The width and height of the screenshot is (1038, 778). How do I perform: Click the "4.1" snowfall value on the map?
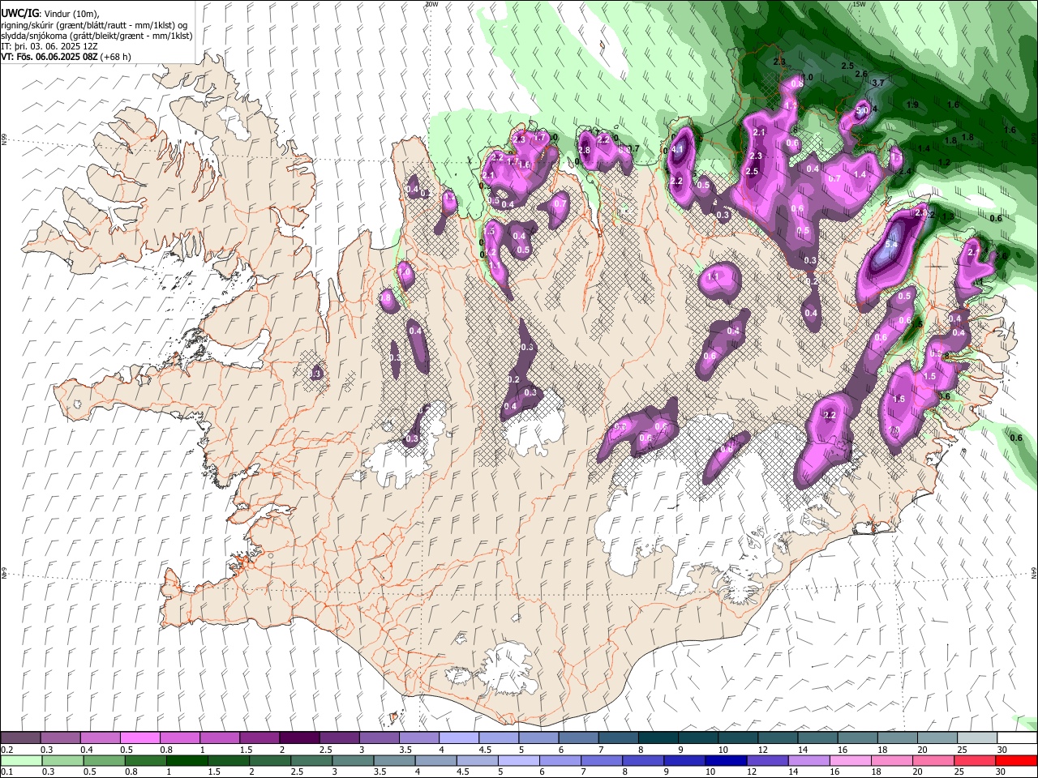pos(679,150)
